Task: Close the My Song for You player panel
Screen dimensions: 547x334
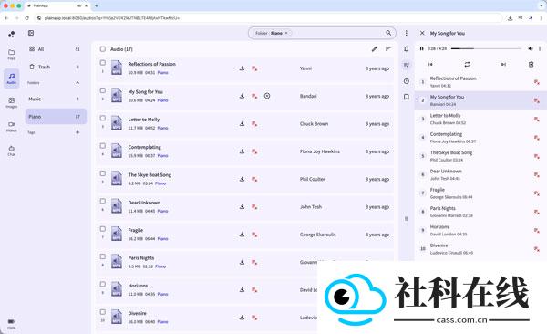Action: [x=422, y=33]
